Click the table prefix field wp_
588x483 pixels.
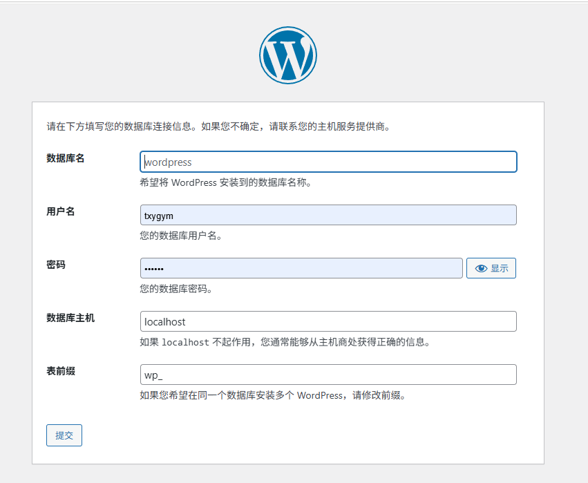click(x=328, y=375)
